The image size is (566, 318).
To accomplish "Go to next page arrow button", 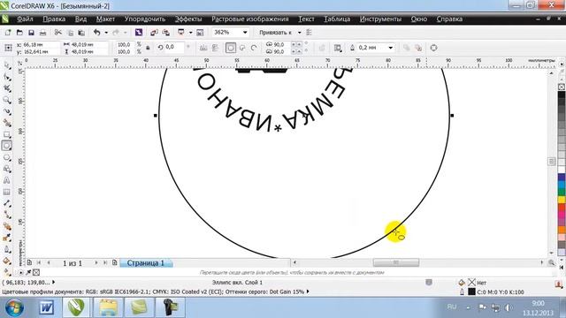I will point(96,263).
